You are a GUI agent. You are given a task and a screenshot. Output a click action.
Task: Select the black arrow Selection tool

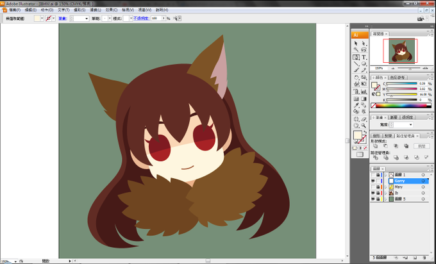coord(356,44)
